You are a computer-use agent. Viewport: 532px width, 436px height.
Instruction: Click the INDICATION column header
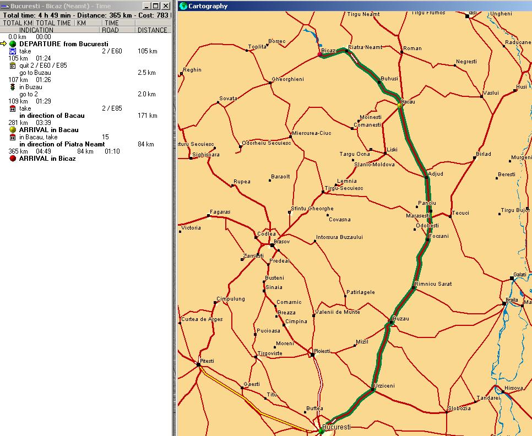click(36, 30)
